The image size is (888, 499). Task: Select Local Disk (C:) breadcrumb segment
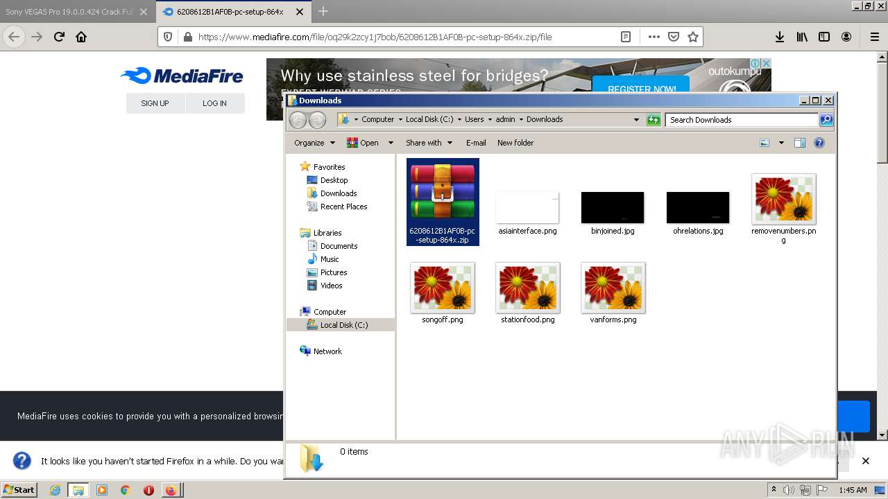[429, 119]
